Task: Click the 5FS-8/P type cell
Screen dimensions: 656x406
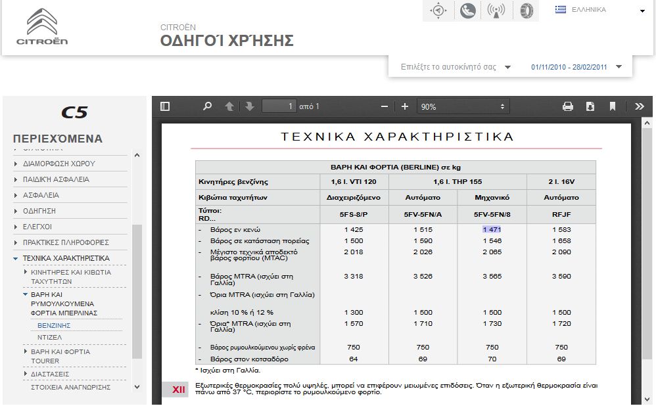Action: click(354, 215)
